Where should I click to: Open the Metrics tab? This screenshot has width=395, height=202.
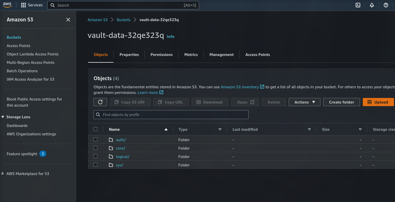[191, 55]
